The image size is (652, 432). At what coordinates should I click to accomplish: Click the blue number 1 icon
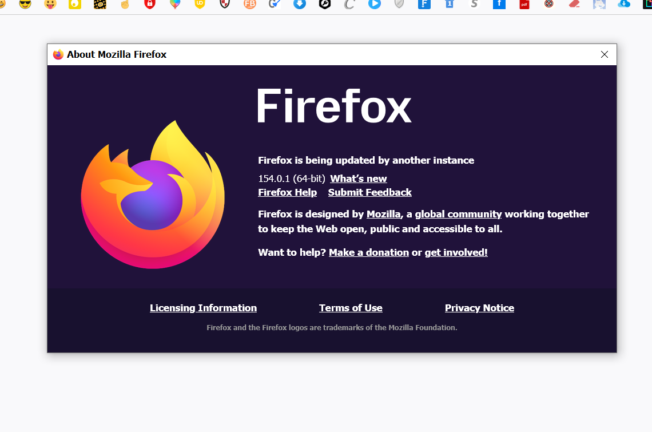click(x=449, y=4)
